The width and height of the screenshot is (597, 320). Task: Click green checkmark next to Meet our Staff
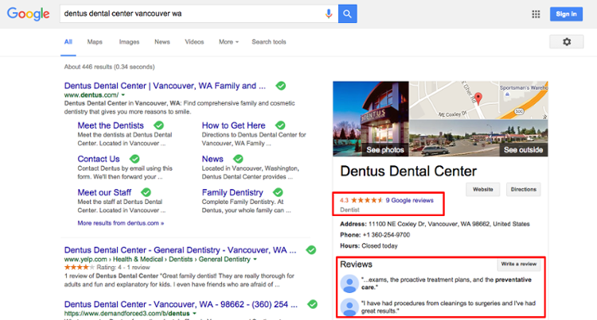click(146, 192)
